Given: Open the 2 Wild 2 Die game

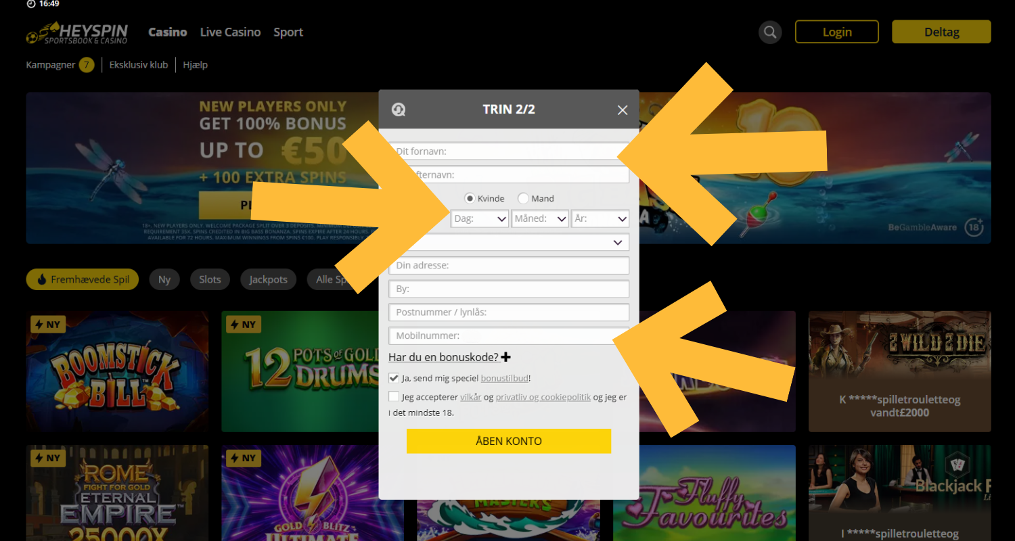Looking at the screenshot, I should tap(900, 371).
